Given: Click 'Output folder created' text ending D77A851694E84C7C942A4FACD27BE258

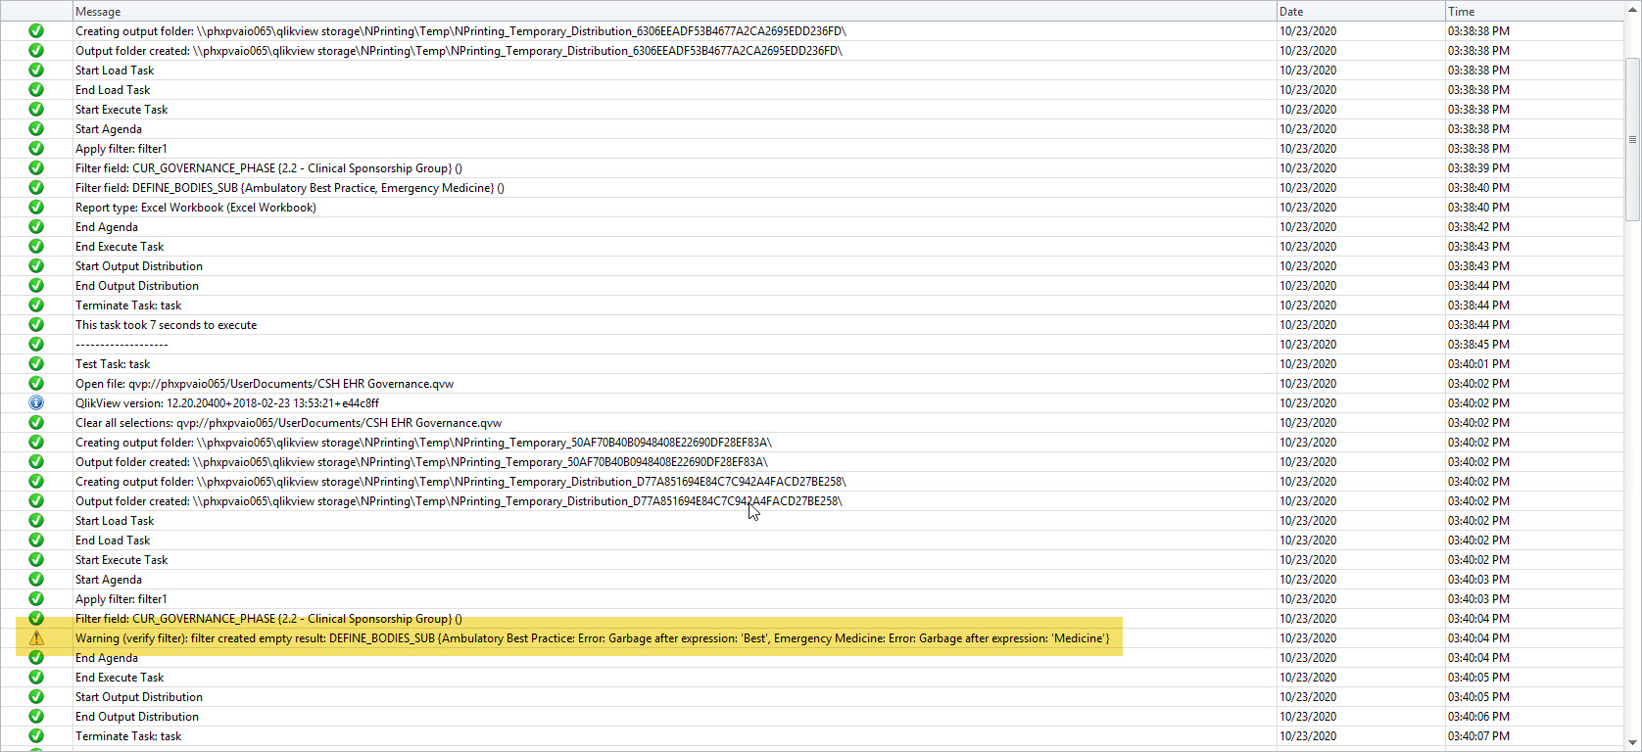Looking at the screenshot, I should [459, 501].
